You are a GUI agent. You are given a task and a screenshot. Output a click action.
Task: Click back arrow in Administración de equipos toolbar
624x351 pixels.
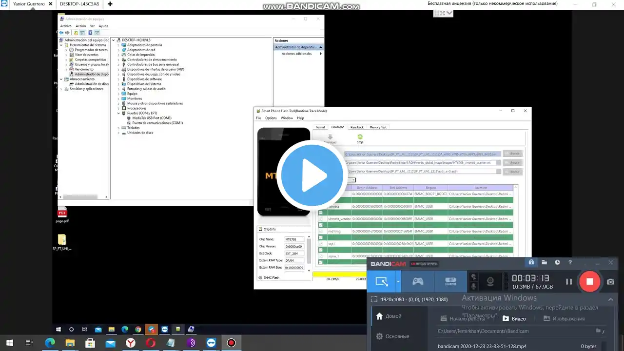(x=61, y=33)
